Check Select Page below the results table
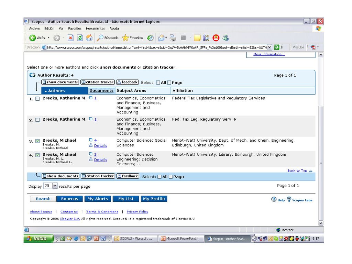 point(170,177)
